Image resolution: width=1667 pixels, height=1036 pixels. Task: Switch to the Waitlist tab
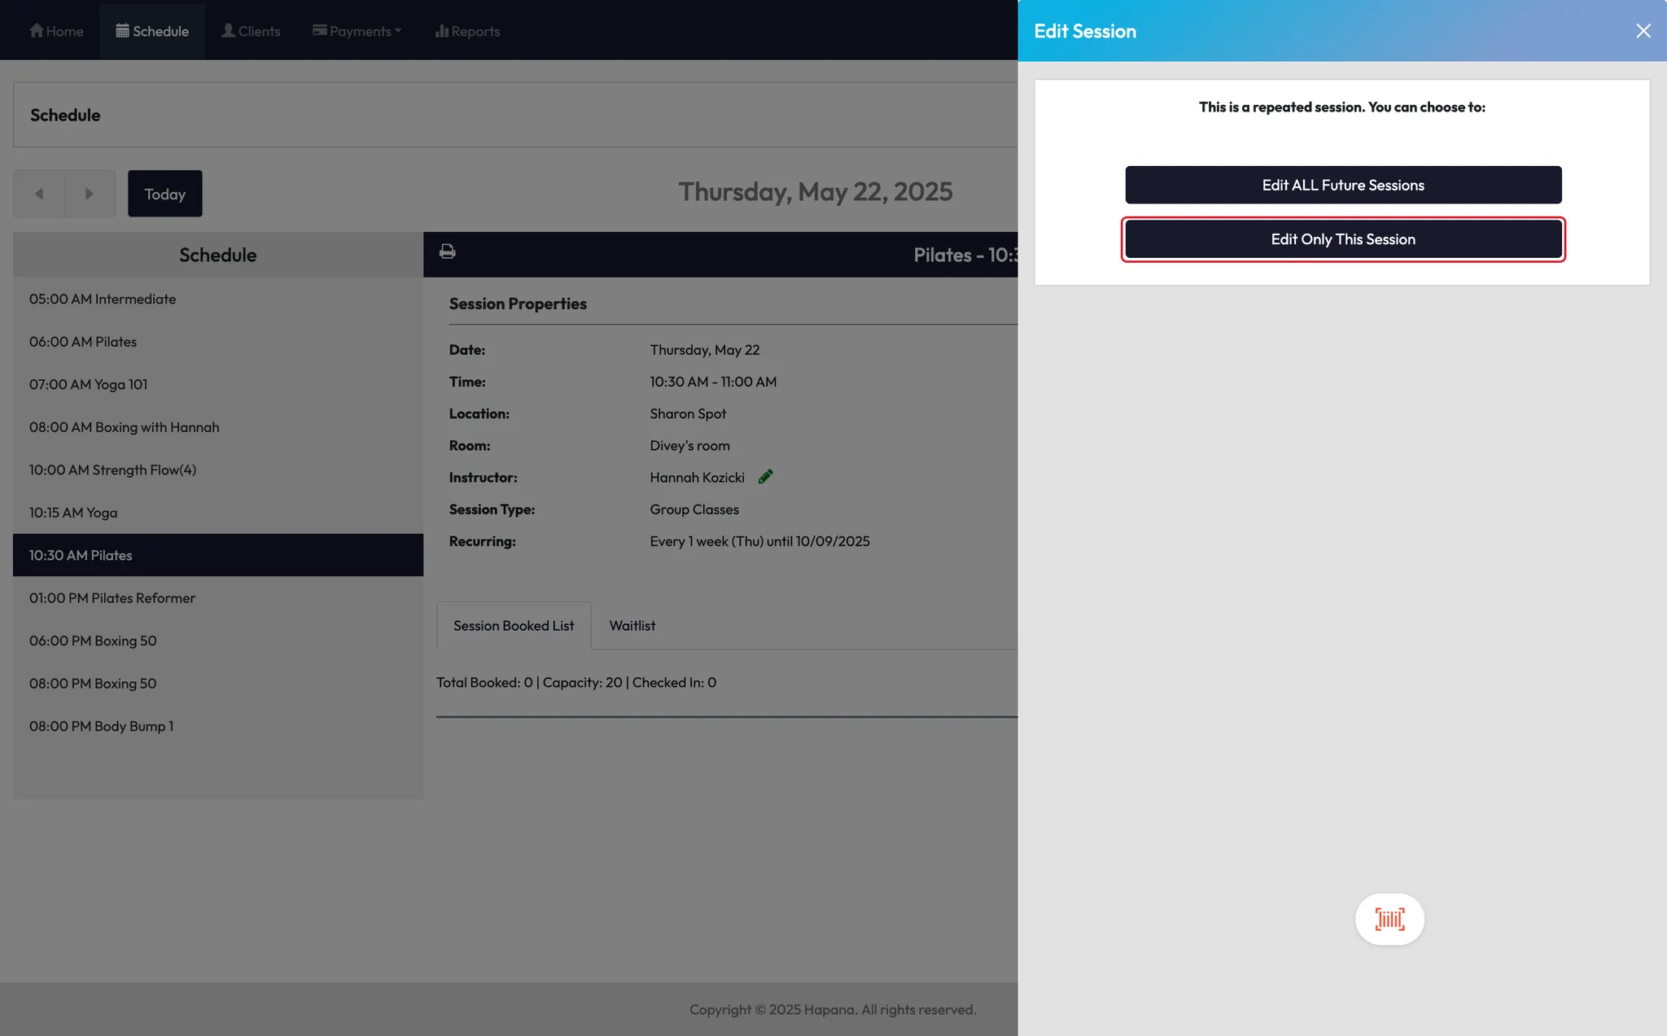pyautogui.click(x=632, y=626)
